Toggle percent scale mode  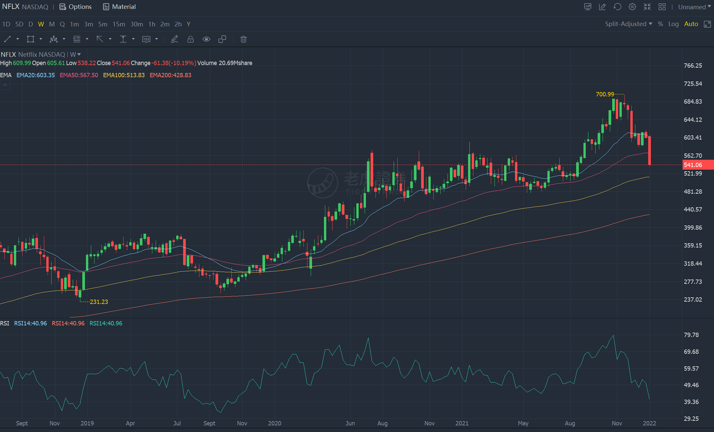(x=660, y=24)
